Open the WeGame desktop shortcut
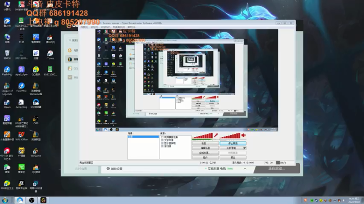This screenshot has height=204, width=364. point(35,153)
